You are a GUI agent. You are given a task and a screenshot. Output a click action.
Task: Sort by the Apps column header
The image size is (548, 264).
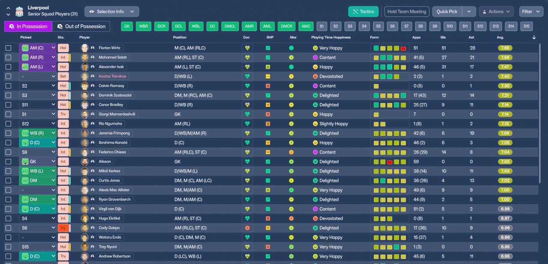pos(416,38)
